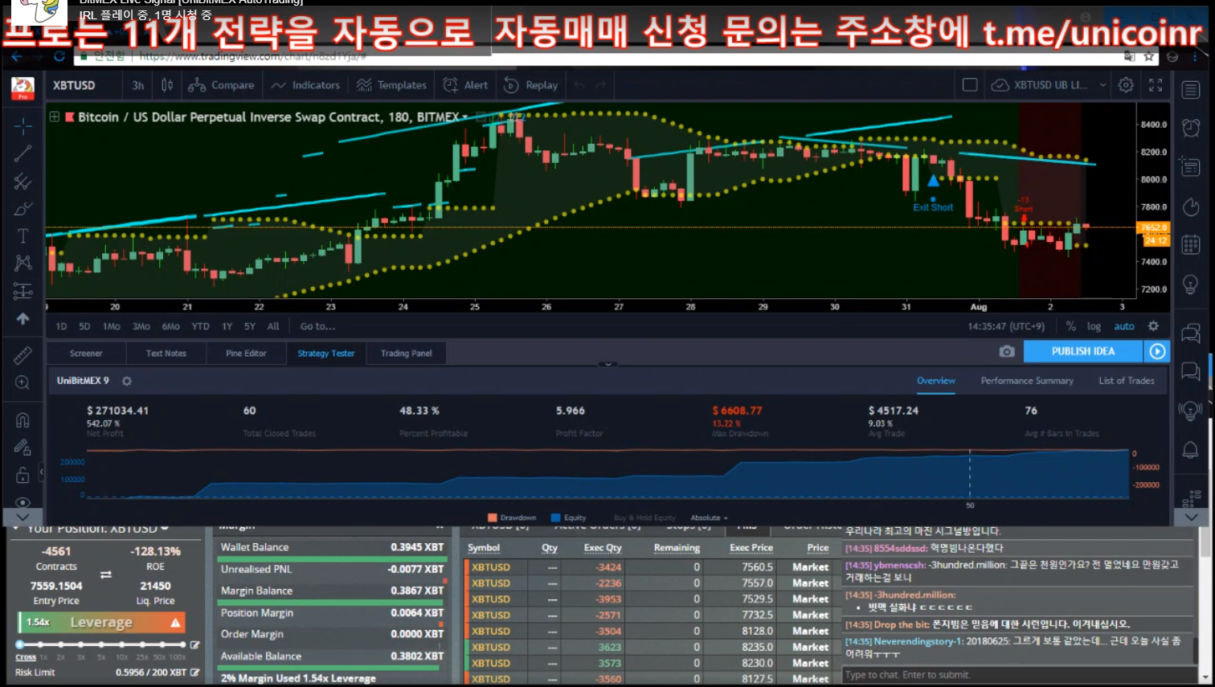Image resolution: width=1215 pixels, height=687 pixels.
Task: Reload the browser page
Action: coord(59,56)
